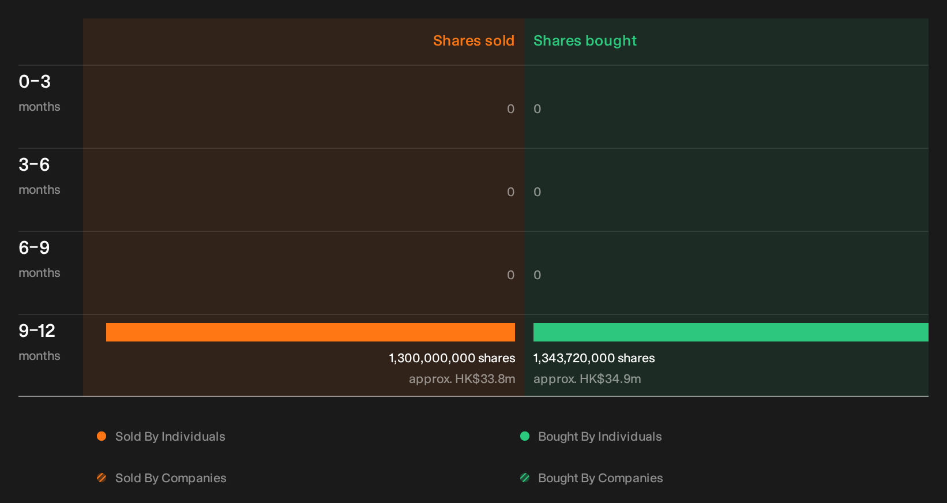Screen dimensions: 947x503
Task: Select the 0-3 months row label
Action: pos(39,93)
